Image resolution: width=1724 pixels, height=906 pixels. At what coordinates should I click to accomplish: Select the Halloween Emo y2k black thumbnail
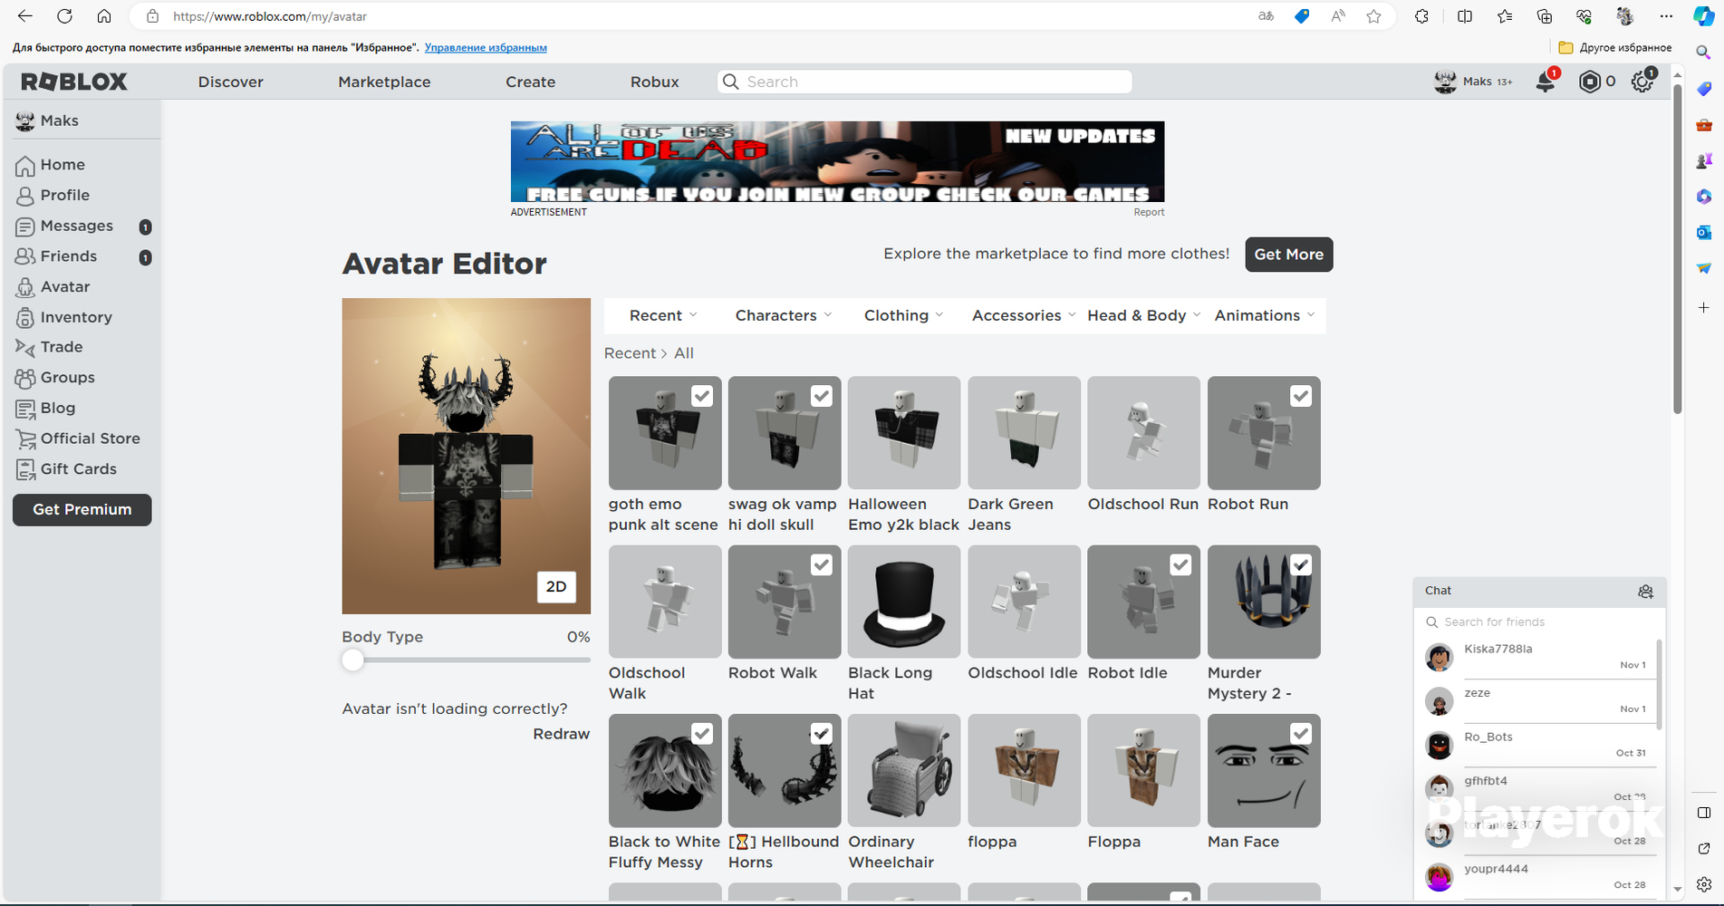(904, 433)
